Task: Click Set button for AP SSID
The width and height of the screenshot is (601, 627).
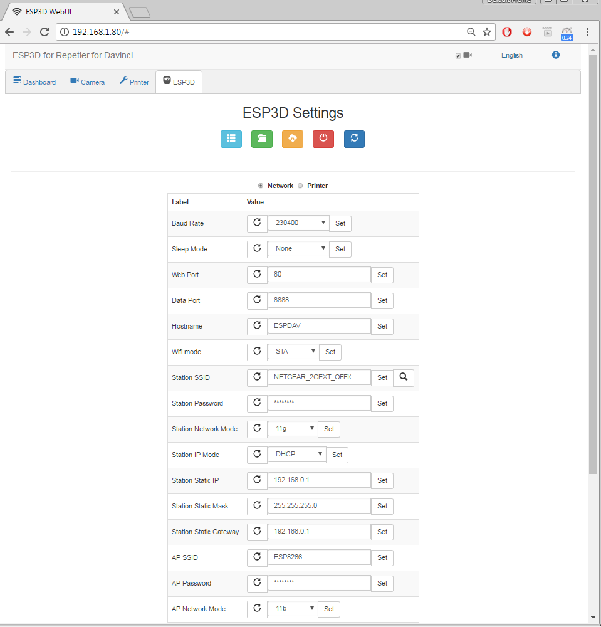Action: [x=382, y=557]
